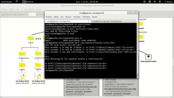Open Archivo menu in the terminal window
Image resolution: width=174 pixels, height=98 pixels.
pyautogui.click(x=49, y=17)
